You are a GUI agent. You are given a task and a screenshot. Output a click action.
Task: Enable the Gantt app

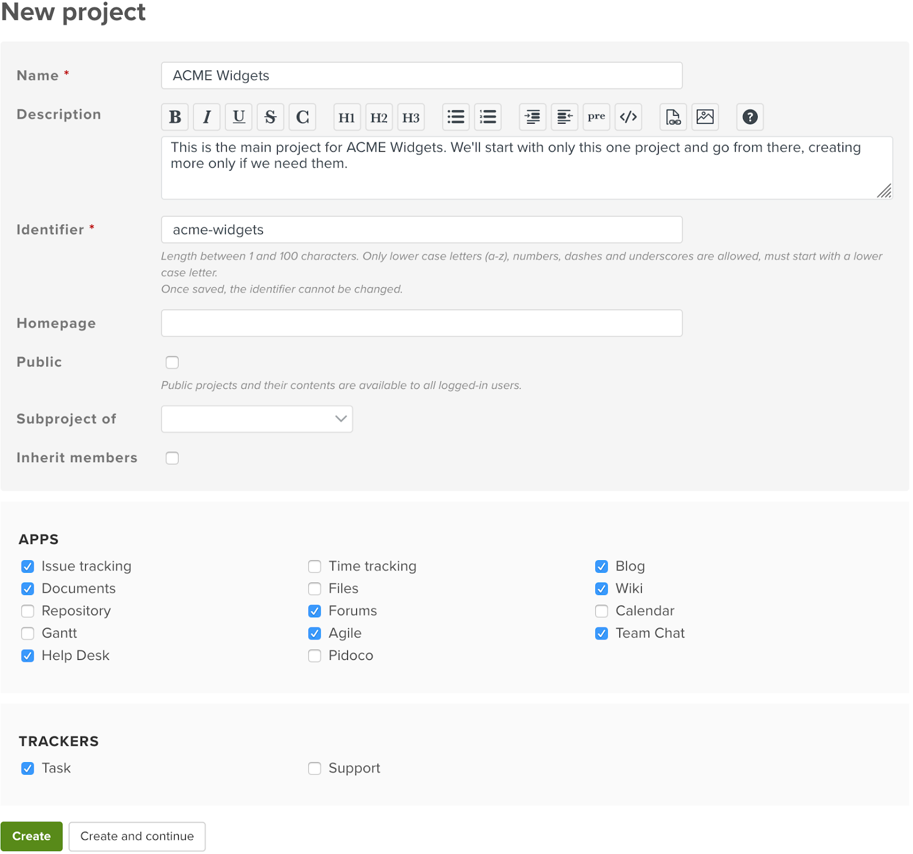coord(27,633)
